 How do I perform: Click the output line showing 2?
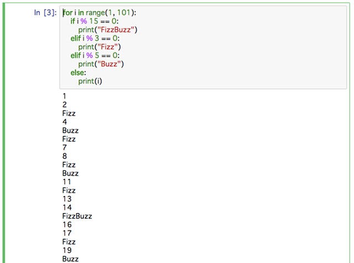coord(65,105)
